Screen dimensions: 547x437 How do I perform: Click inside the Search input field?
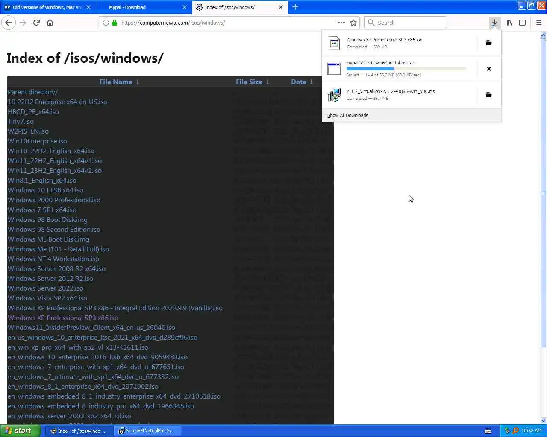pos(405,23)
